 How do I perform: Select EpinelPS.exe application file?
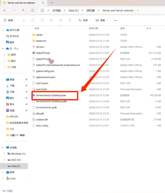pos(43,53)
